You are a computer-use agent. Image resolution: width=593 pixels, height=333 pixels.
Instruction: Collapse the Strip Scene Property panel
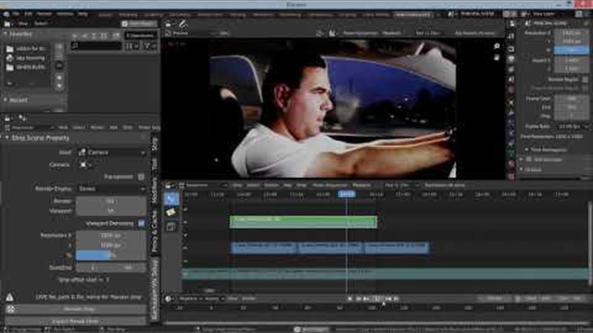click(6, 138)
